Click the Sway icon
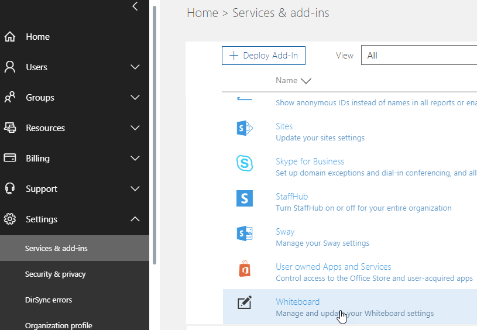477x330 pixels. [x=245, y=233]
